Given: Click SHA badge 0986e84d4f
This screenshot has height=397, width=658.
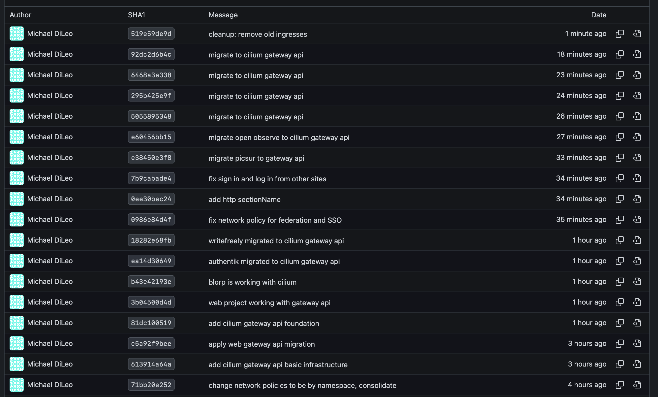Looking at the screenshot, I should [x=151, y=219].
